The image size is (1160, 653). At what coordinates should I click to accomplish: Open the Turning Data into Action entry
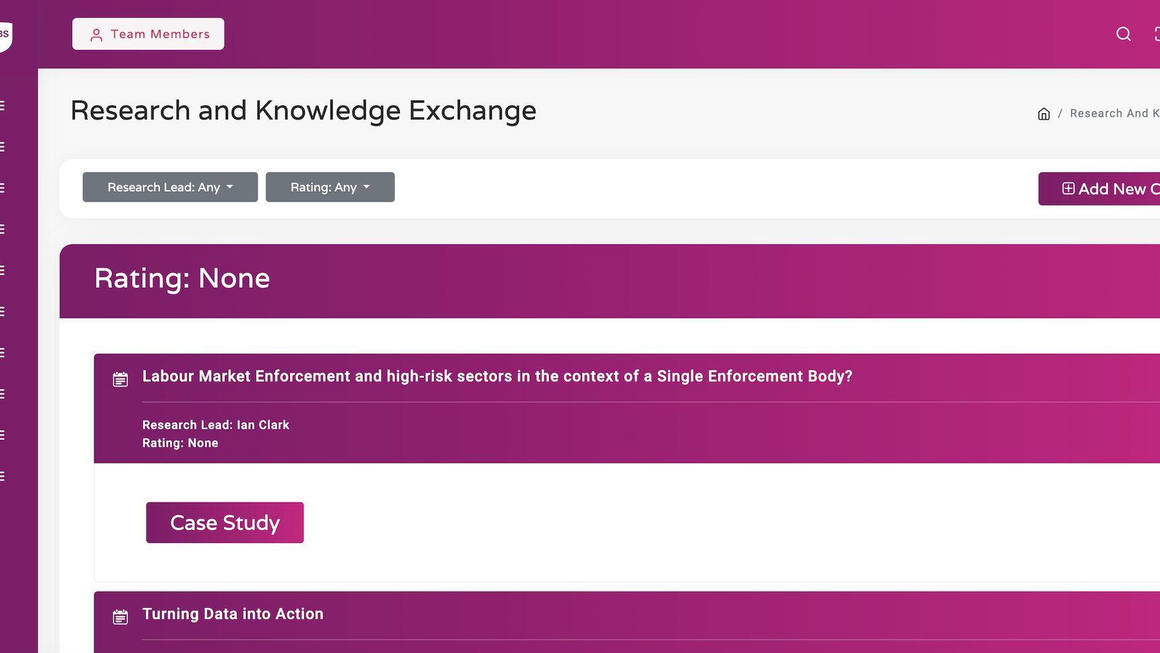[233, 614]
